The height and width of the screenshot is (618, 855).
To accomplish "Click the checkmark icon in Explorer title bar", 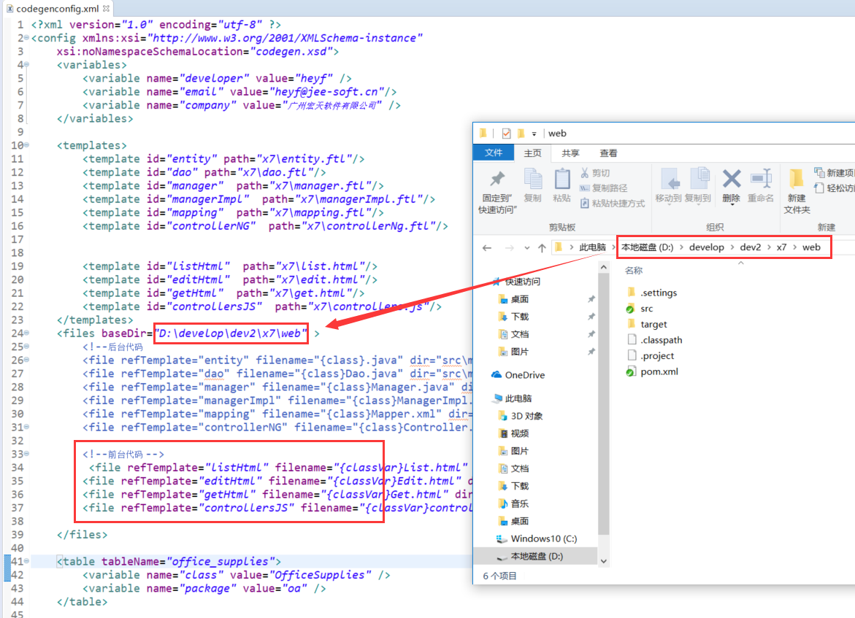I will coord(506,134).
